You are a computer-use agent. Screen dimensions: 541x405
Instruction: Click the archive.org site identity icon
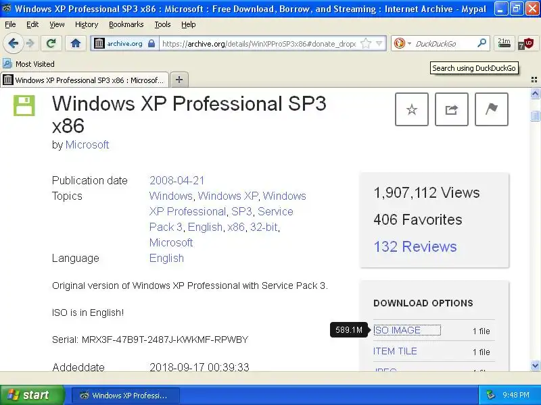tap(99, 43)
